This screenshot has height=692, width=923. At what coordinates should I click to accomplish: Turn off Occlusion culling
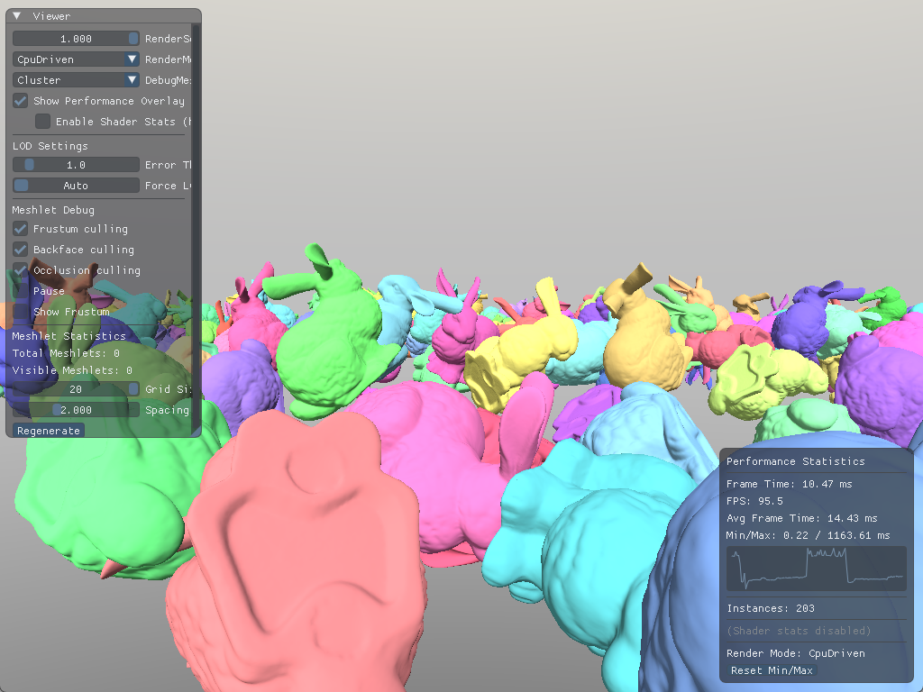(x=20, y=270)
